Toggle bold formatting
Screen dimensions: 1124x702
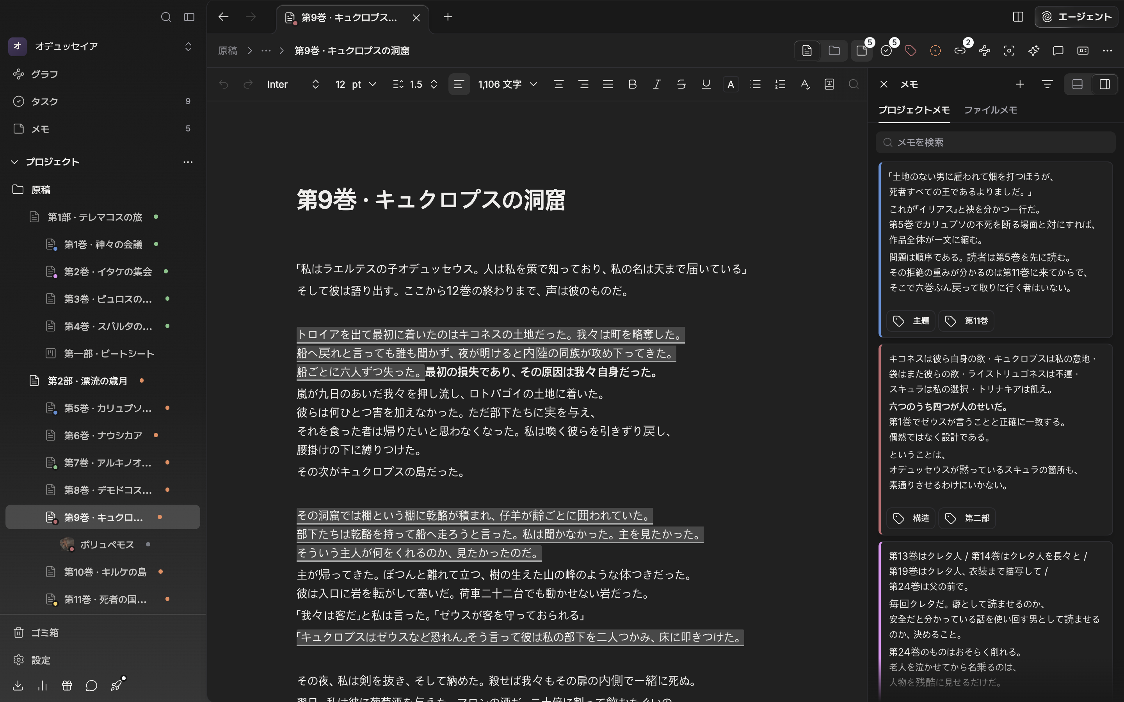pos(632,84)
